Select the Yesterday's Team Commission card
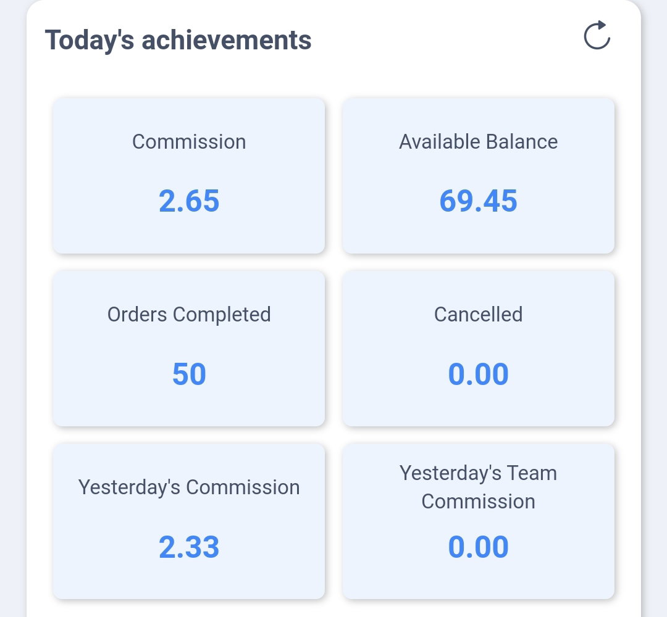Screen dimensions: 667x617 (x=478, y=521)
